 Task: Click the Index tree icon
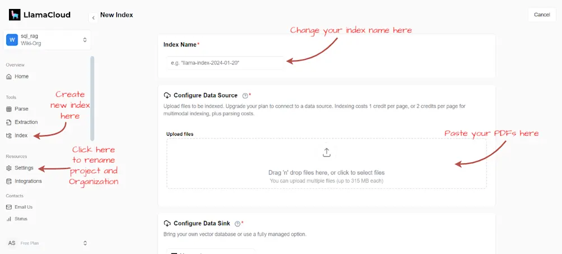(x=9, y=136)
